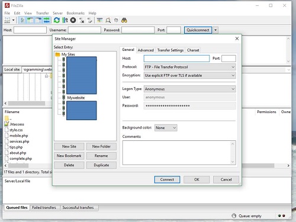Close the Site Manager dialog
This screenshot has width=296, height=222.
237,38
